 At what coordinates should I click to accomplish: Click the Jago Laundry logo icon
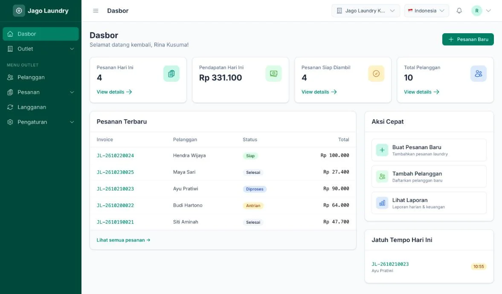(x=19, y=11)
